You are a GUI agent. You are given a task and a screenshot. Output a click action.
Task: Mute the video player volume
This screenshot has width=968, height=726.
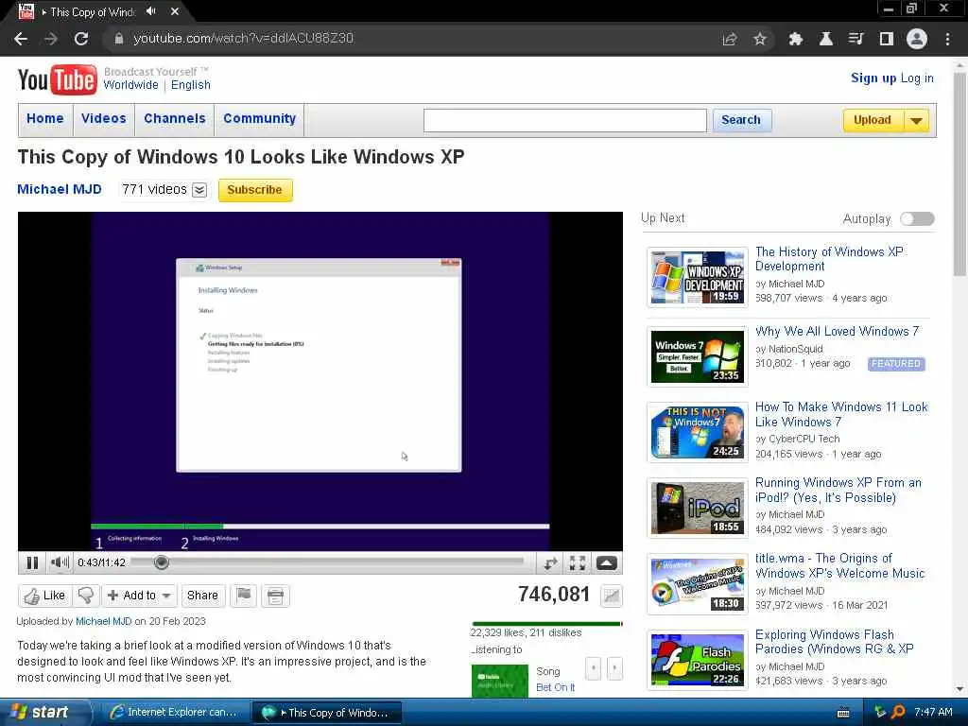(60, 562)
